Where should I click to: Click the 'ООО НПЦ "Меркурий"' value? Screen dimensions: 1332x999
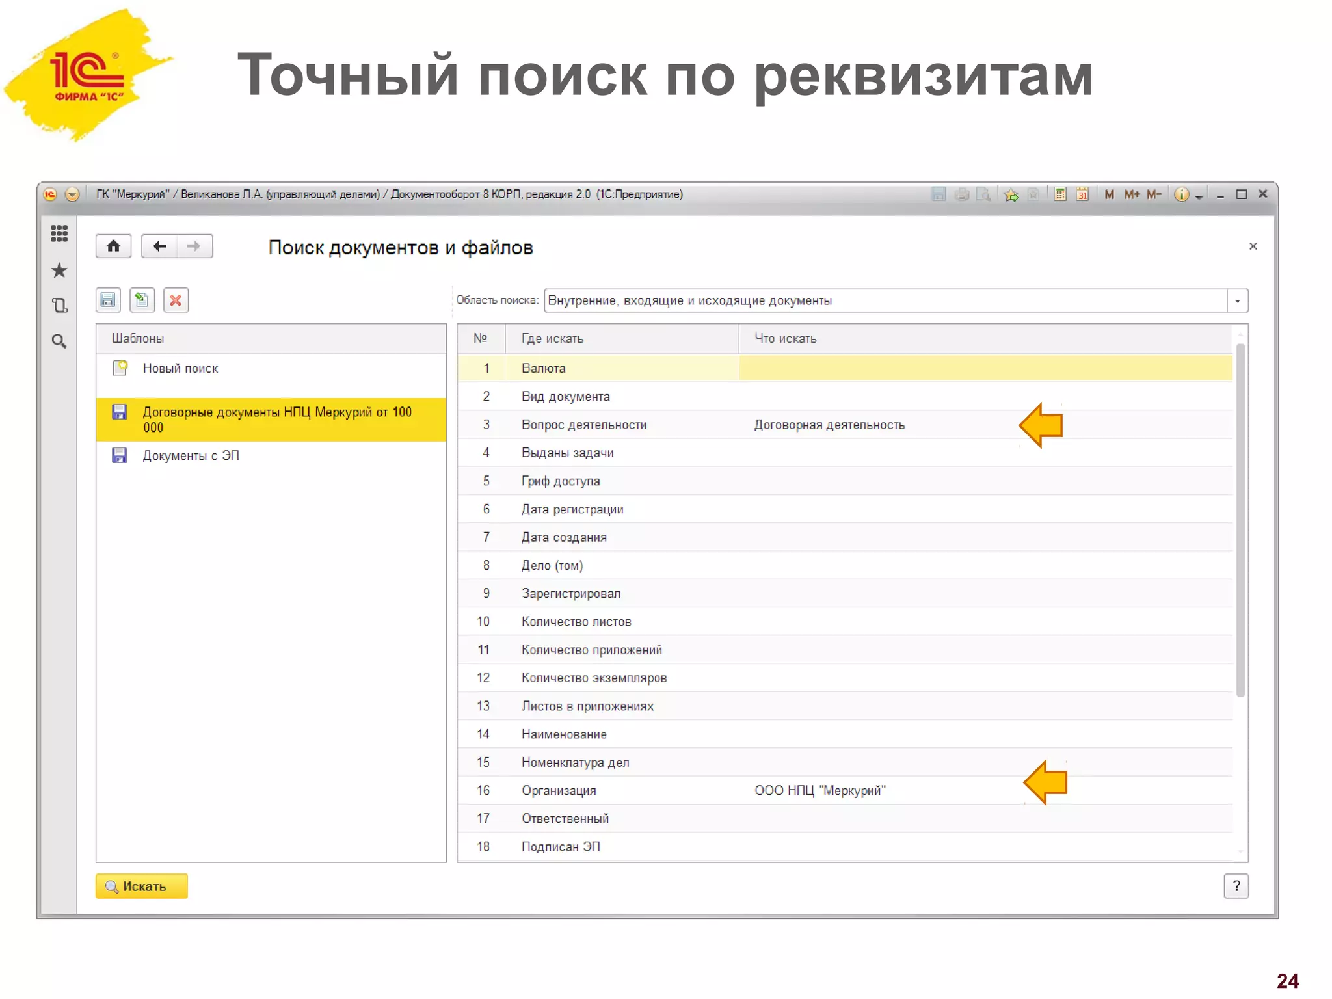pyautogui.click(x=820, y=791)
